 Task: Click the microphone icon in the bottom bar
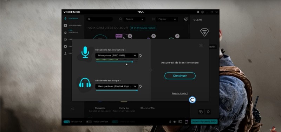point(170,122)
